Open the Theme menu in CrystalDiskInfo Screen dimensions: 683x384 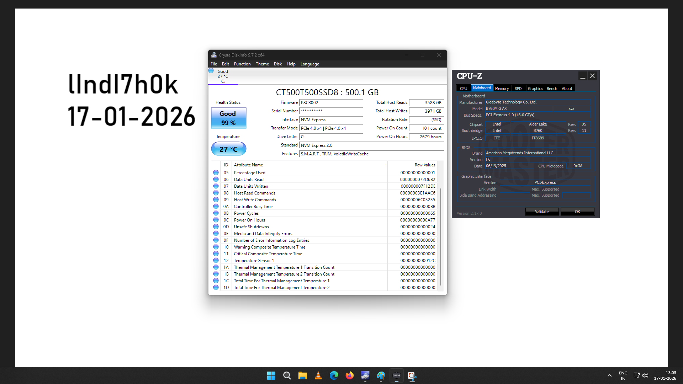[262, 64]
